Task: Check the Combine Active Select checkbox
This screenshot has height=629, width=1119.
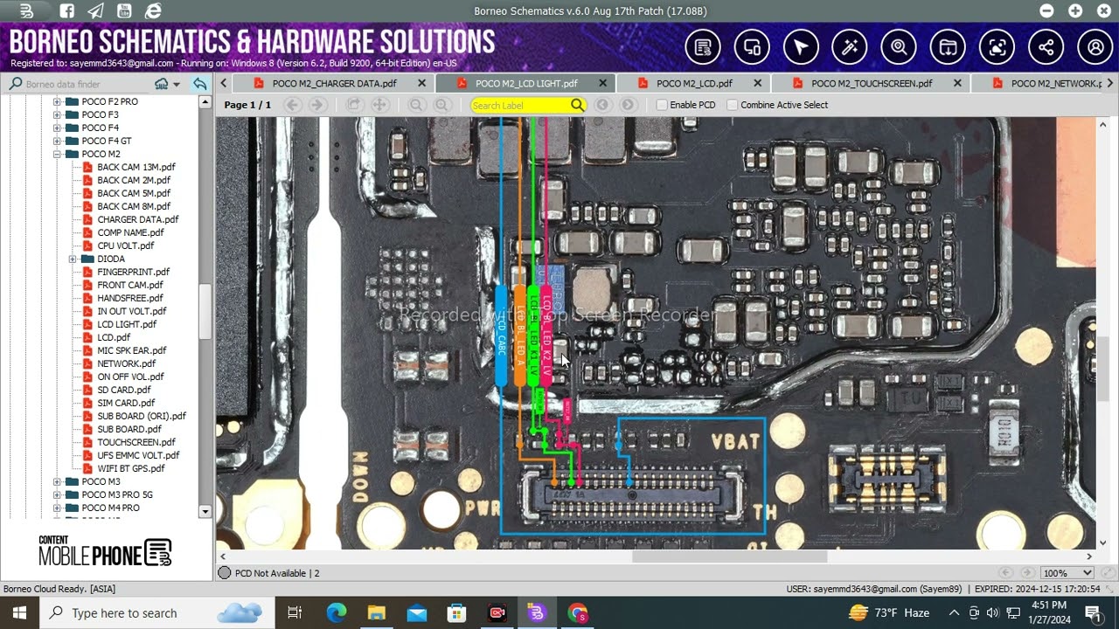Action: pos(733,105)
